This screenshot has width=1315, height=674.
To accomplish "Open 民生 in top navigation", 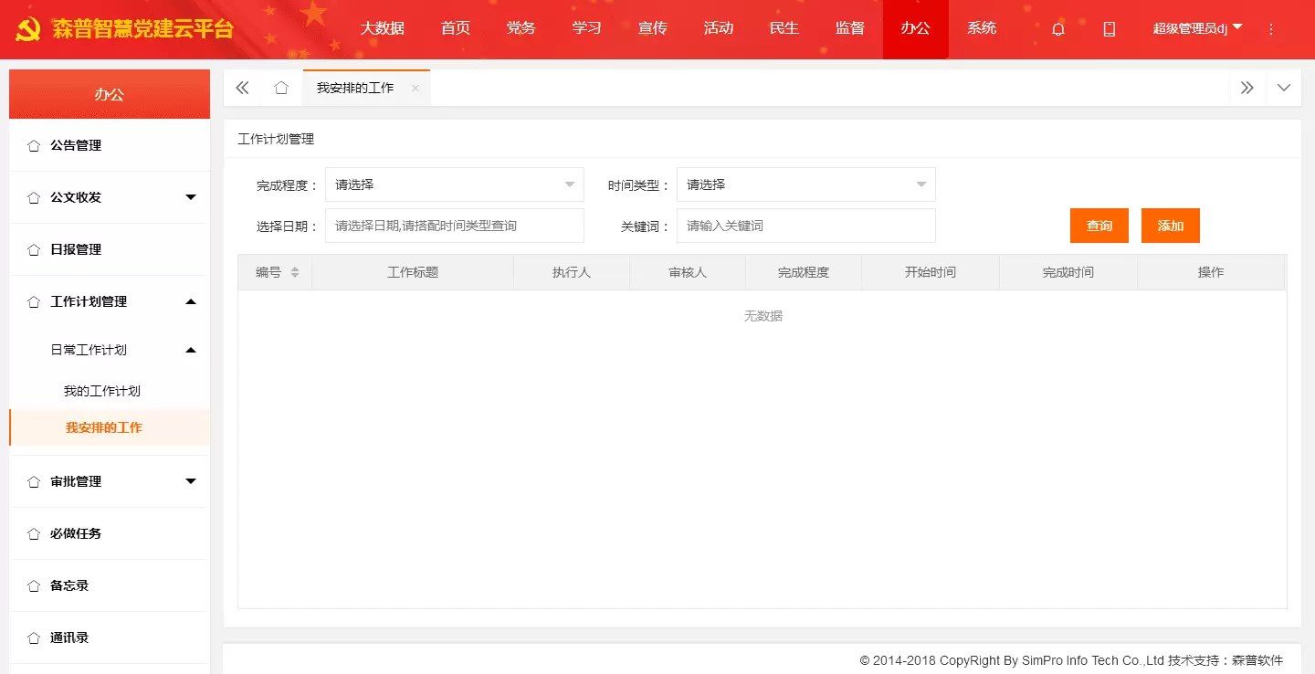I will click(x=784, y=28).
